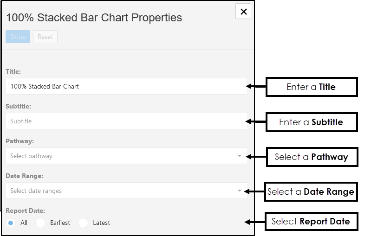The height and width of the screenshot is (236, 371).
Task: Click the 'Enter a Subtitle' callout box
Action: tap(311, 122)
